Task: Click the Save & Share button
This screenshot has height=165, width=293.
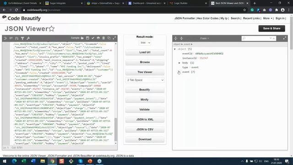Action: (x=271, y=28)
